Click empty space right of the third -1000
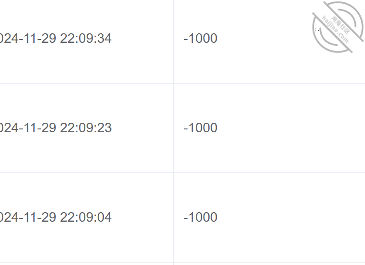Viewport: 365px width, 265px height. [291, 217]
